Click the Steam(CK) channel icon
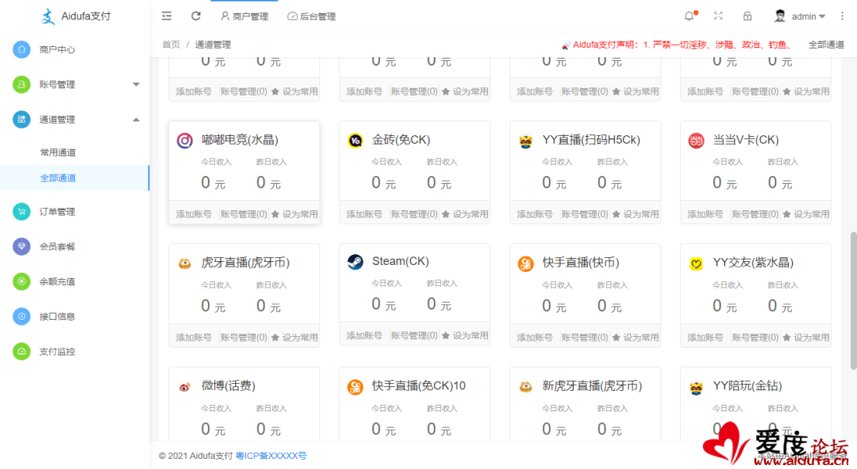This screenshot has height=469, width=857. click(355, 262)
